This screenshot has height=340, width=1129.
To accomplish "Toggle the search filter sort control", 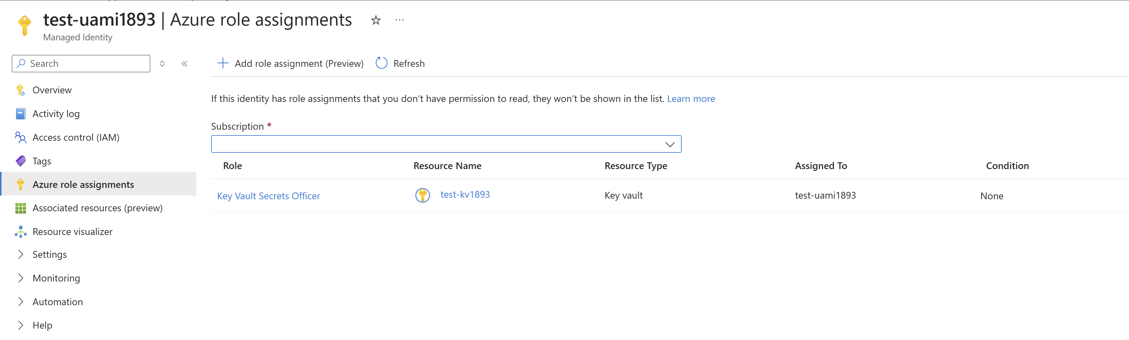I will [162, 63].
